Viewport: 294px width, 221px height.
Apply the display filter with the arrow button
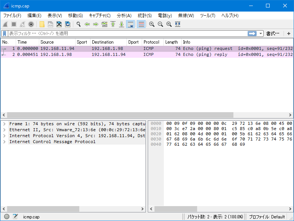(x=252, y=34)
